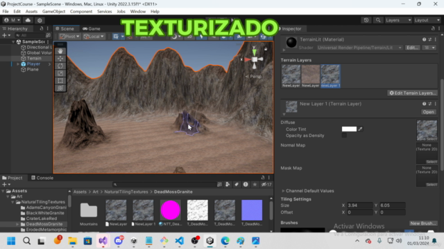Switch to the Game tab

pos(92,29)
